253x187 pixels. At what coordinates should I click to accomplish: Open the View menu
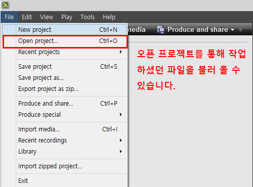click(47, 17)
